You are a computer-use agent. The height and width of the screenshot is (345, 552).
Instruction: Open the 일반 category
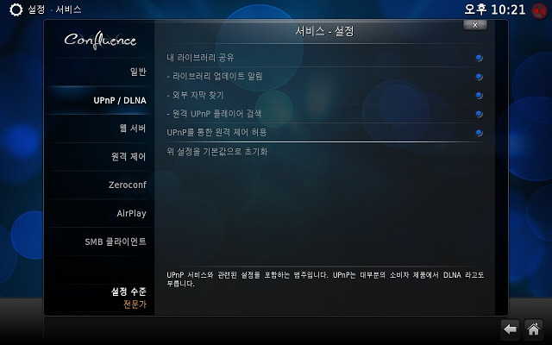click(100, 72)
